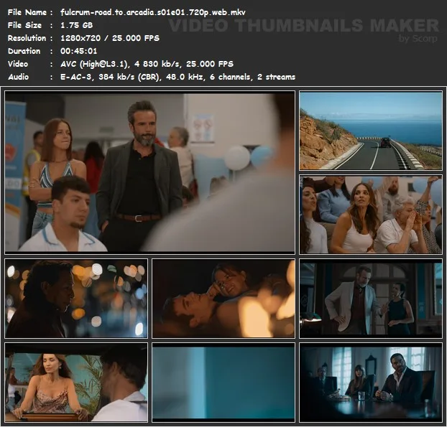Click the 'Duration' label
The width and height of the screenshot is (447, 427).
pyautogui.click(x=24, y=51)
